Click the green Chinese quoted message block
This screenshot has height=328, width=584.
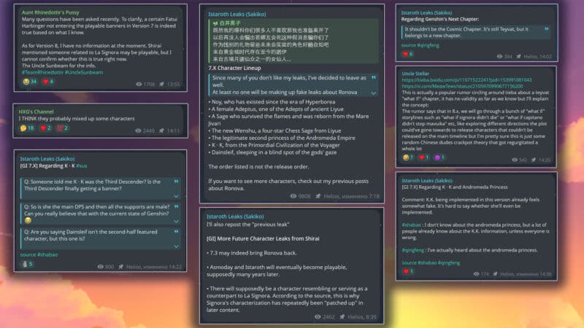coord(294,41)
